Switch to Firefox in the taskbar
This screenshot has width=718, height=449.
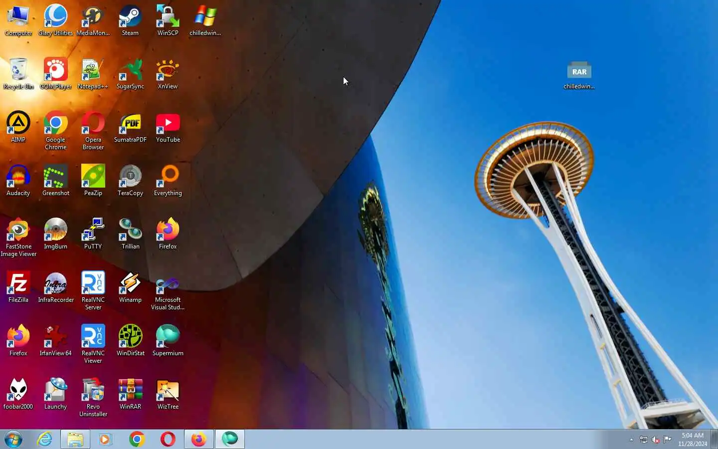pos(199,440)
